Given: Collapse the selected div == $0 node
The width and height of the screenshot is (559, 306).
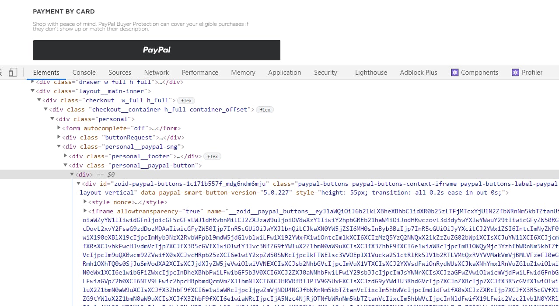Looking at the screenshot, I should coord(72,174).
